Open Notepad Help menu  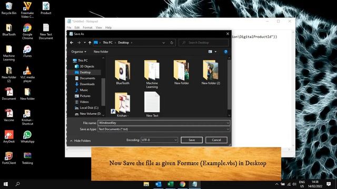[108, 27]
